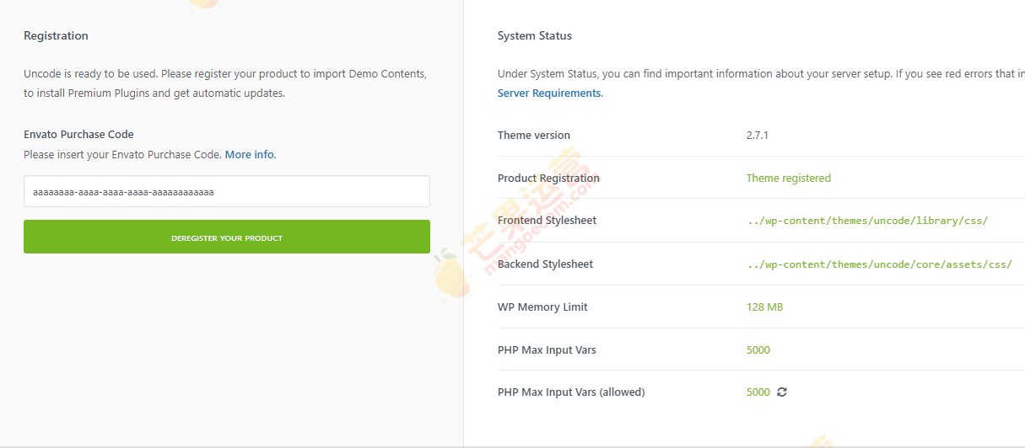Viewport: 1025px width, 448px height.
Task: Click the WP Memory Limit label
Action: [x=542, y=307]
